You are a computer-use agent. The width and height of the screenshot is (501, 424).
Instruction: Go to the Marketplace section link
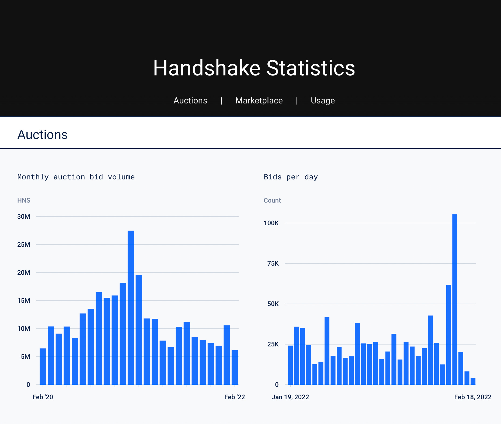tap(259, 100)
